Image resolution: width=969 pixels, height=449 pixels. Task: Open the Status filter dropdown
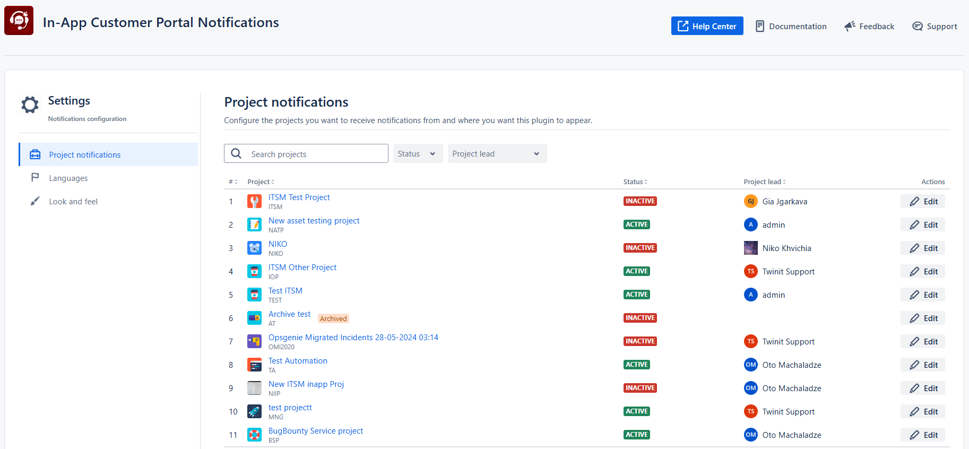coord(418,153)
